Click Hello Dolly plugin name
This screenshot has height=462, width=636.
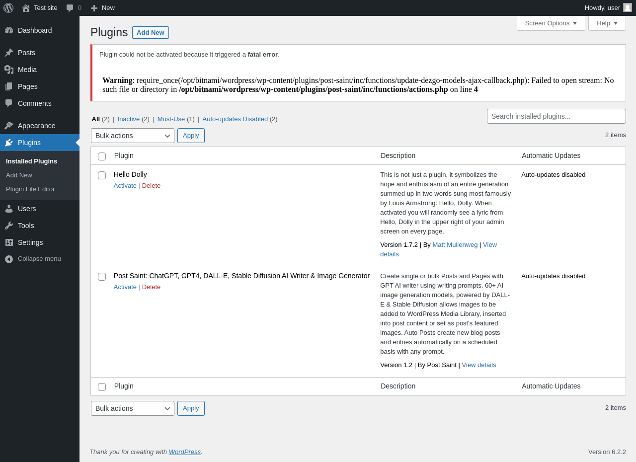coord(130,174)
